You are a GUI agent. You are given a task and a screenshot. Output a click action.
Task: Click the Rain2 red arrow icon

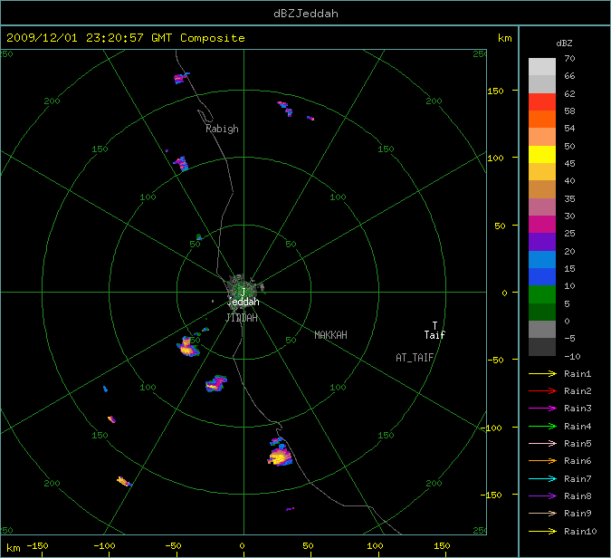(x=542, y=390)
